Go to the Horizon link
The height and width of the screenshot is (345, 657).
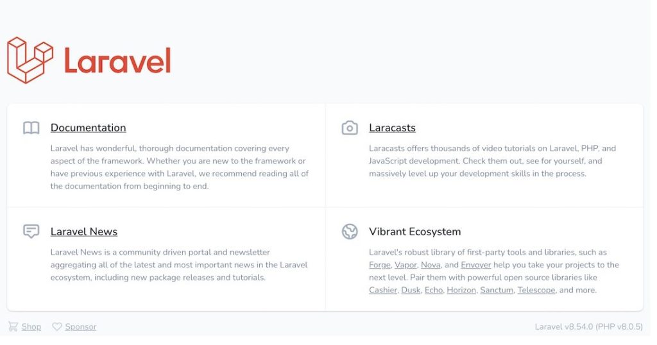(461, 290)
